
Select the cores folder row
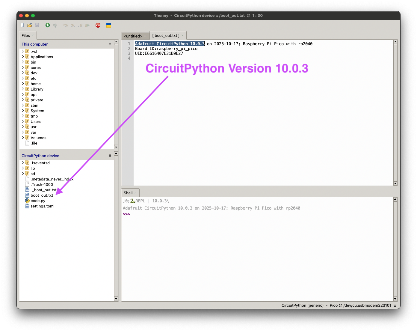pos(67,67)
